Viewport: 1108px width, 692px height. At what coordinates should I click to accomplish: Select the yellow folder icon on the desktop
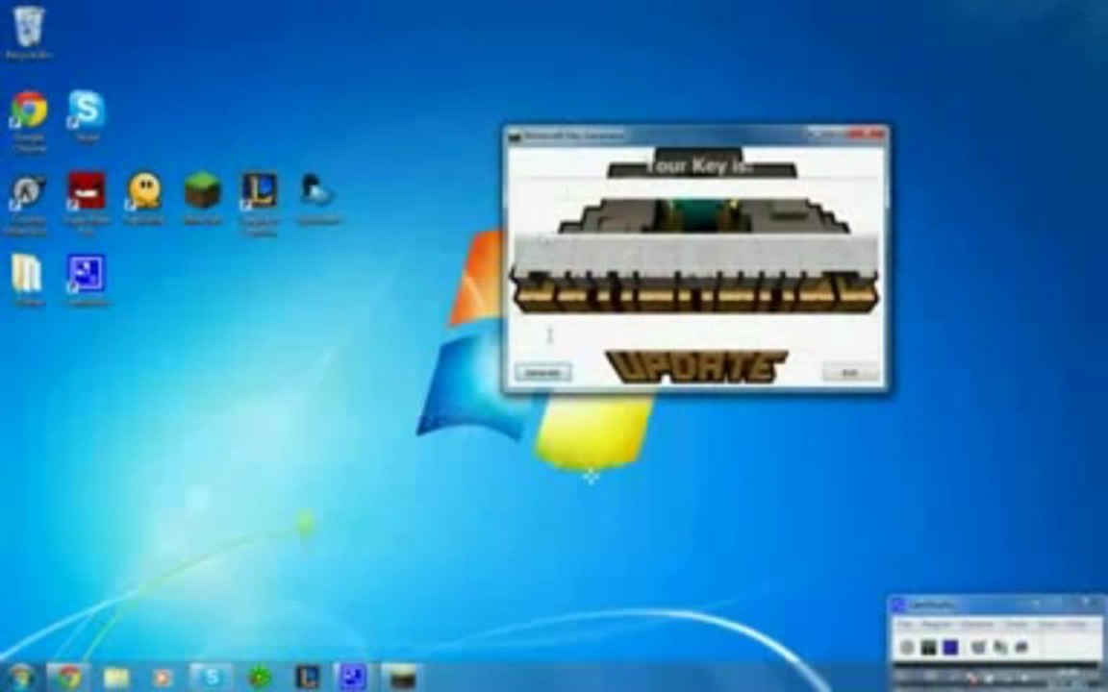[x=26, y=273]
